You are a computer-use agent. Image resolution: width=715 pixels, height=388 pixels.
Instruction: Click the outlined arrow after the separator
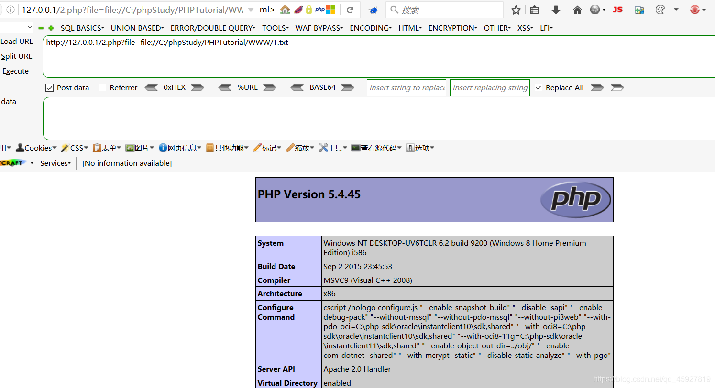coord(617,87)
